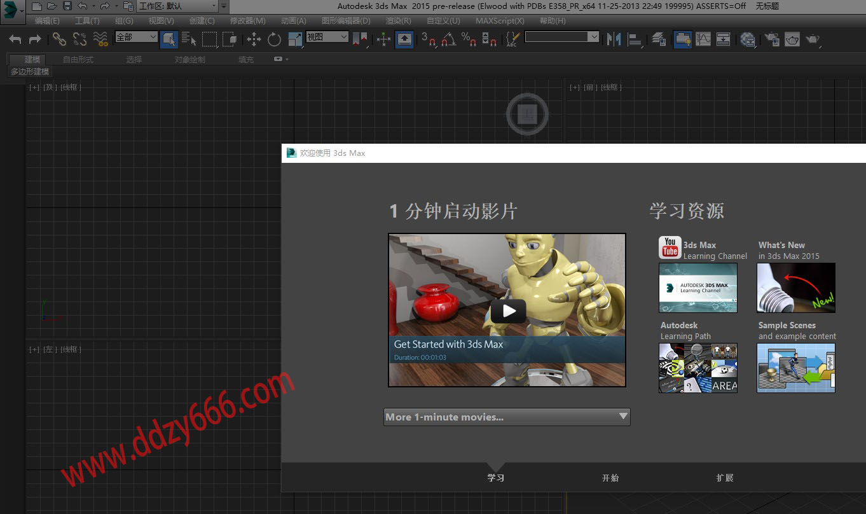Viewport: 866px width, 514px height.
Task: Open the What's New in 3ds Max 2015 thumbnail
Action: [796, 288]
